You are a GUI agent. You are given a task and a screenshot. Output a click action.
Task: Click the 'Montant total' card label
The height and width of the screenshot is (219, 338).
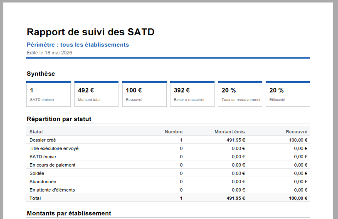89,100
